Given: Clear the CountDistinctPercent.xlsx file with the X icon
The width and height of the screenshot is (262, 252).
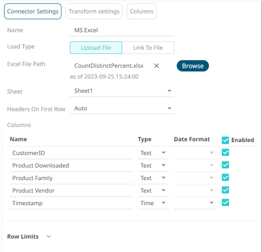Looking at the screenshot, I should click(156, 66).
